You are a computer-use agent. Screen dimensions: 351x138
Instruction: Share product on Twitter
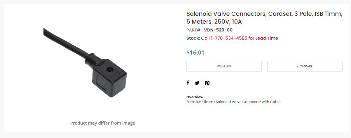tap(197, 83)
